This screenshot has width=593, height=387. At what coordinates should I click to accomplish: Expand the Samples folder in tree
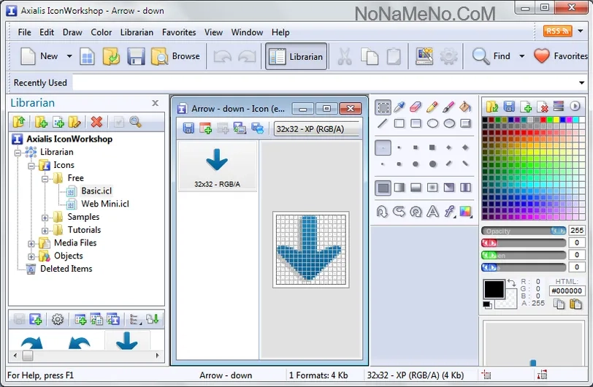45,217
